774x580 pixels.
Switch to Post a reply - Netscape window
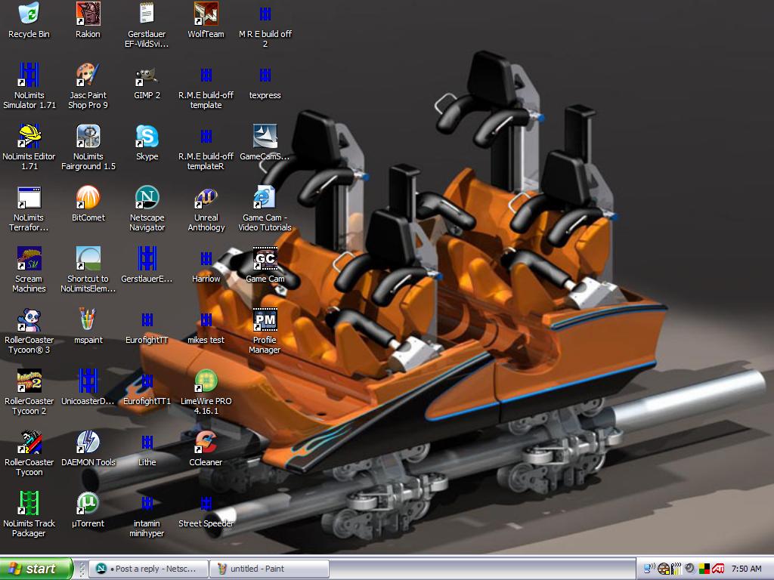click(148, 569)
